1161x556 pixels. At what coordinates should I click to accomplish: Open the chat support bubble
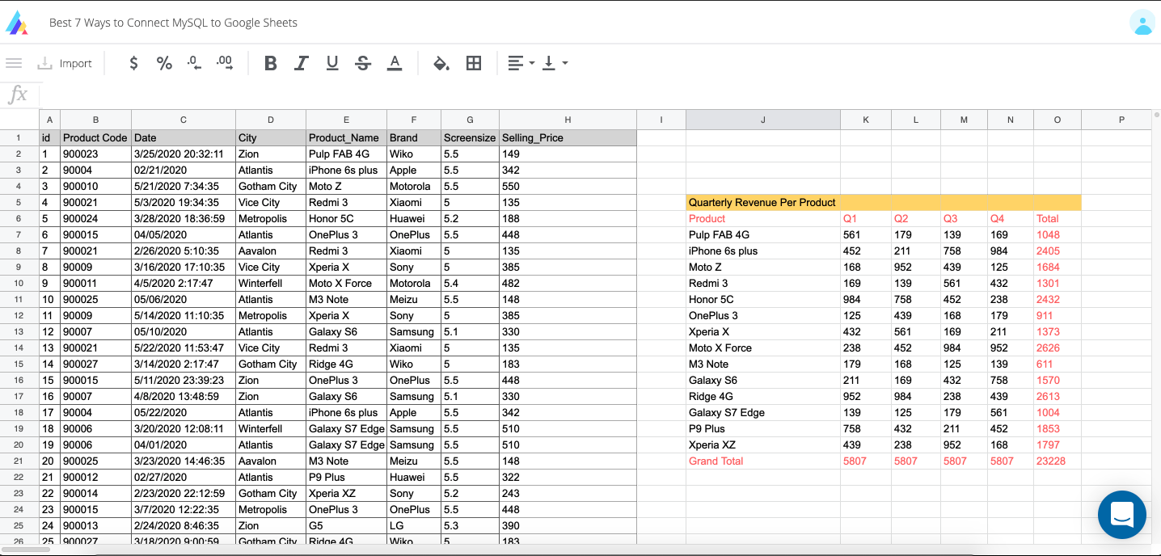coord(1122,515)
